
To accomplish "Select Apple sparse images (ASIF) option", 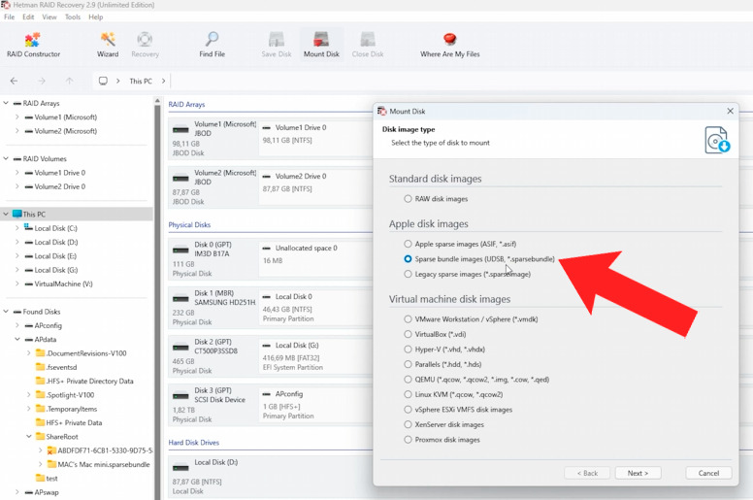I will (x=408, y=244).
